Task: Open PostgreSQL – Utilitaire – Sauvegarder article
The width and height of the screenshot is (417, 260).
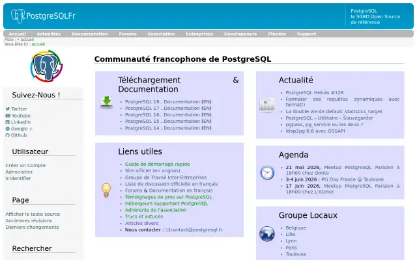Action: coord(329,118)
